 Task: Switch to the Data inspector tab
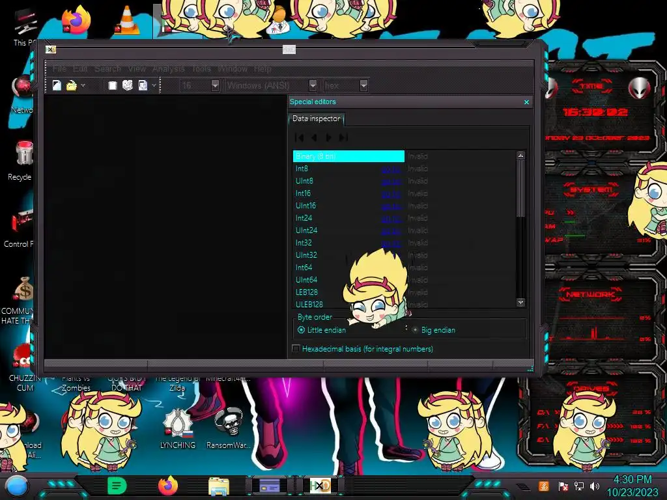pyautogui.click(x=316, y=118)
